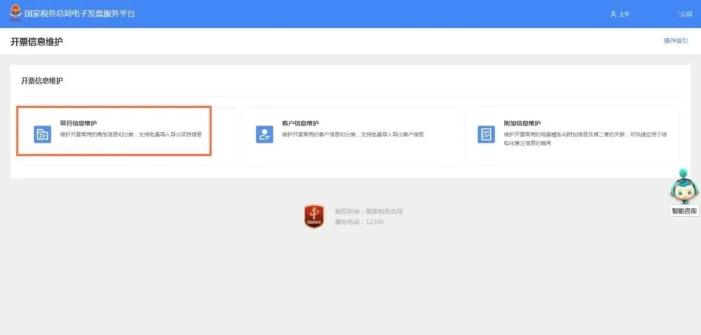Click the State Taxation Administration logo in header

pos(15,13)
